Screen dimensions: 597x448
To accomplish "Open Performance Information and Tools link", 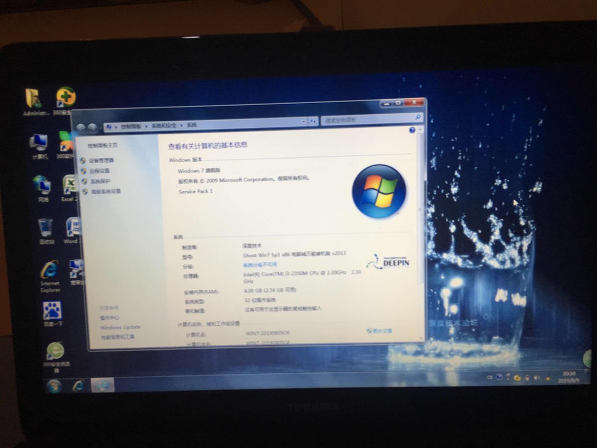I will click(x=118, y=337).
